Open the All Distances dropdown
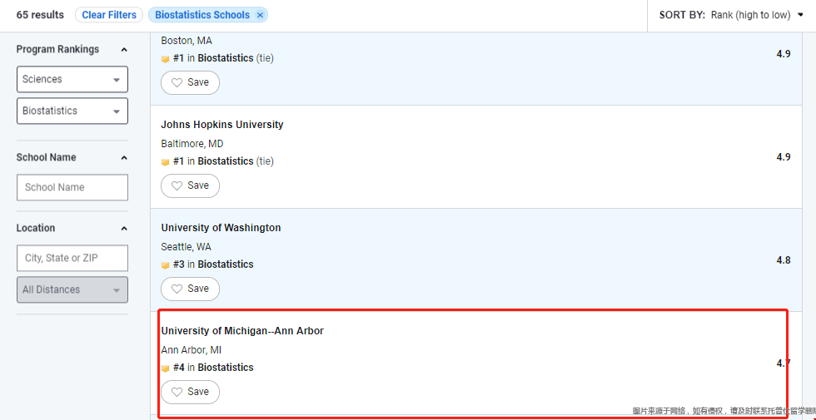The image size is (816, 420). click(72, 290)
